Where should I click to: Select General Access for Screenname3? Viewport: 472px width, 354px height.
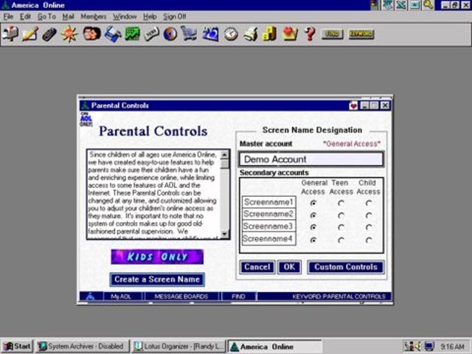pos(313,227)
